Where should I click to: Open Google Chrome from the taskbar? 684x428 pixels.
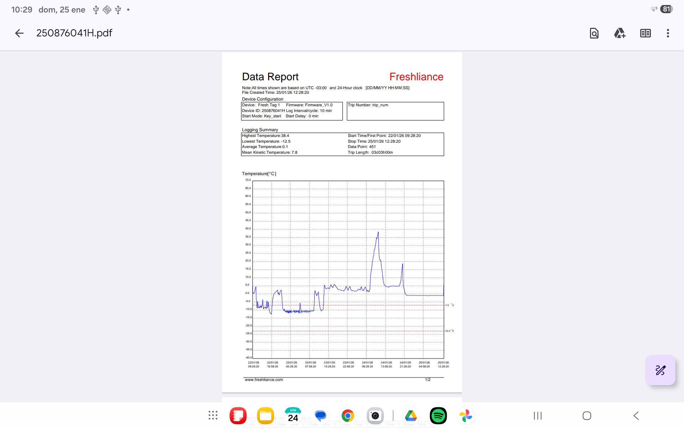point(348,416)
